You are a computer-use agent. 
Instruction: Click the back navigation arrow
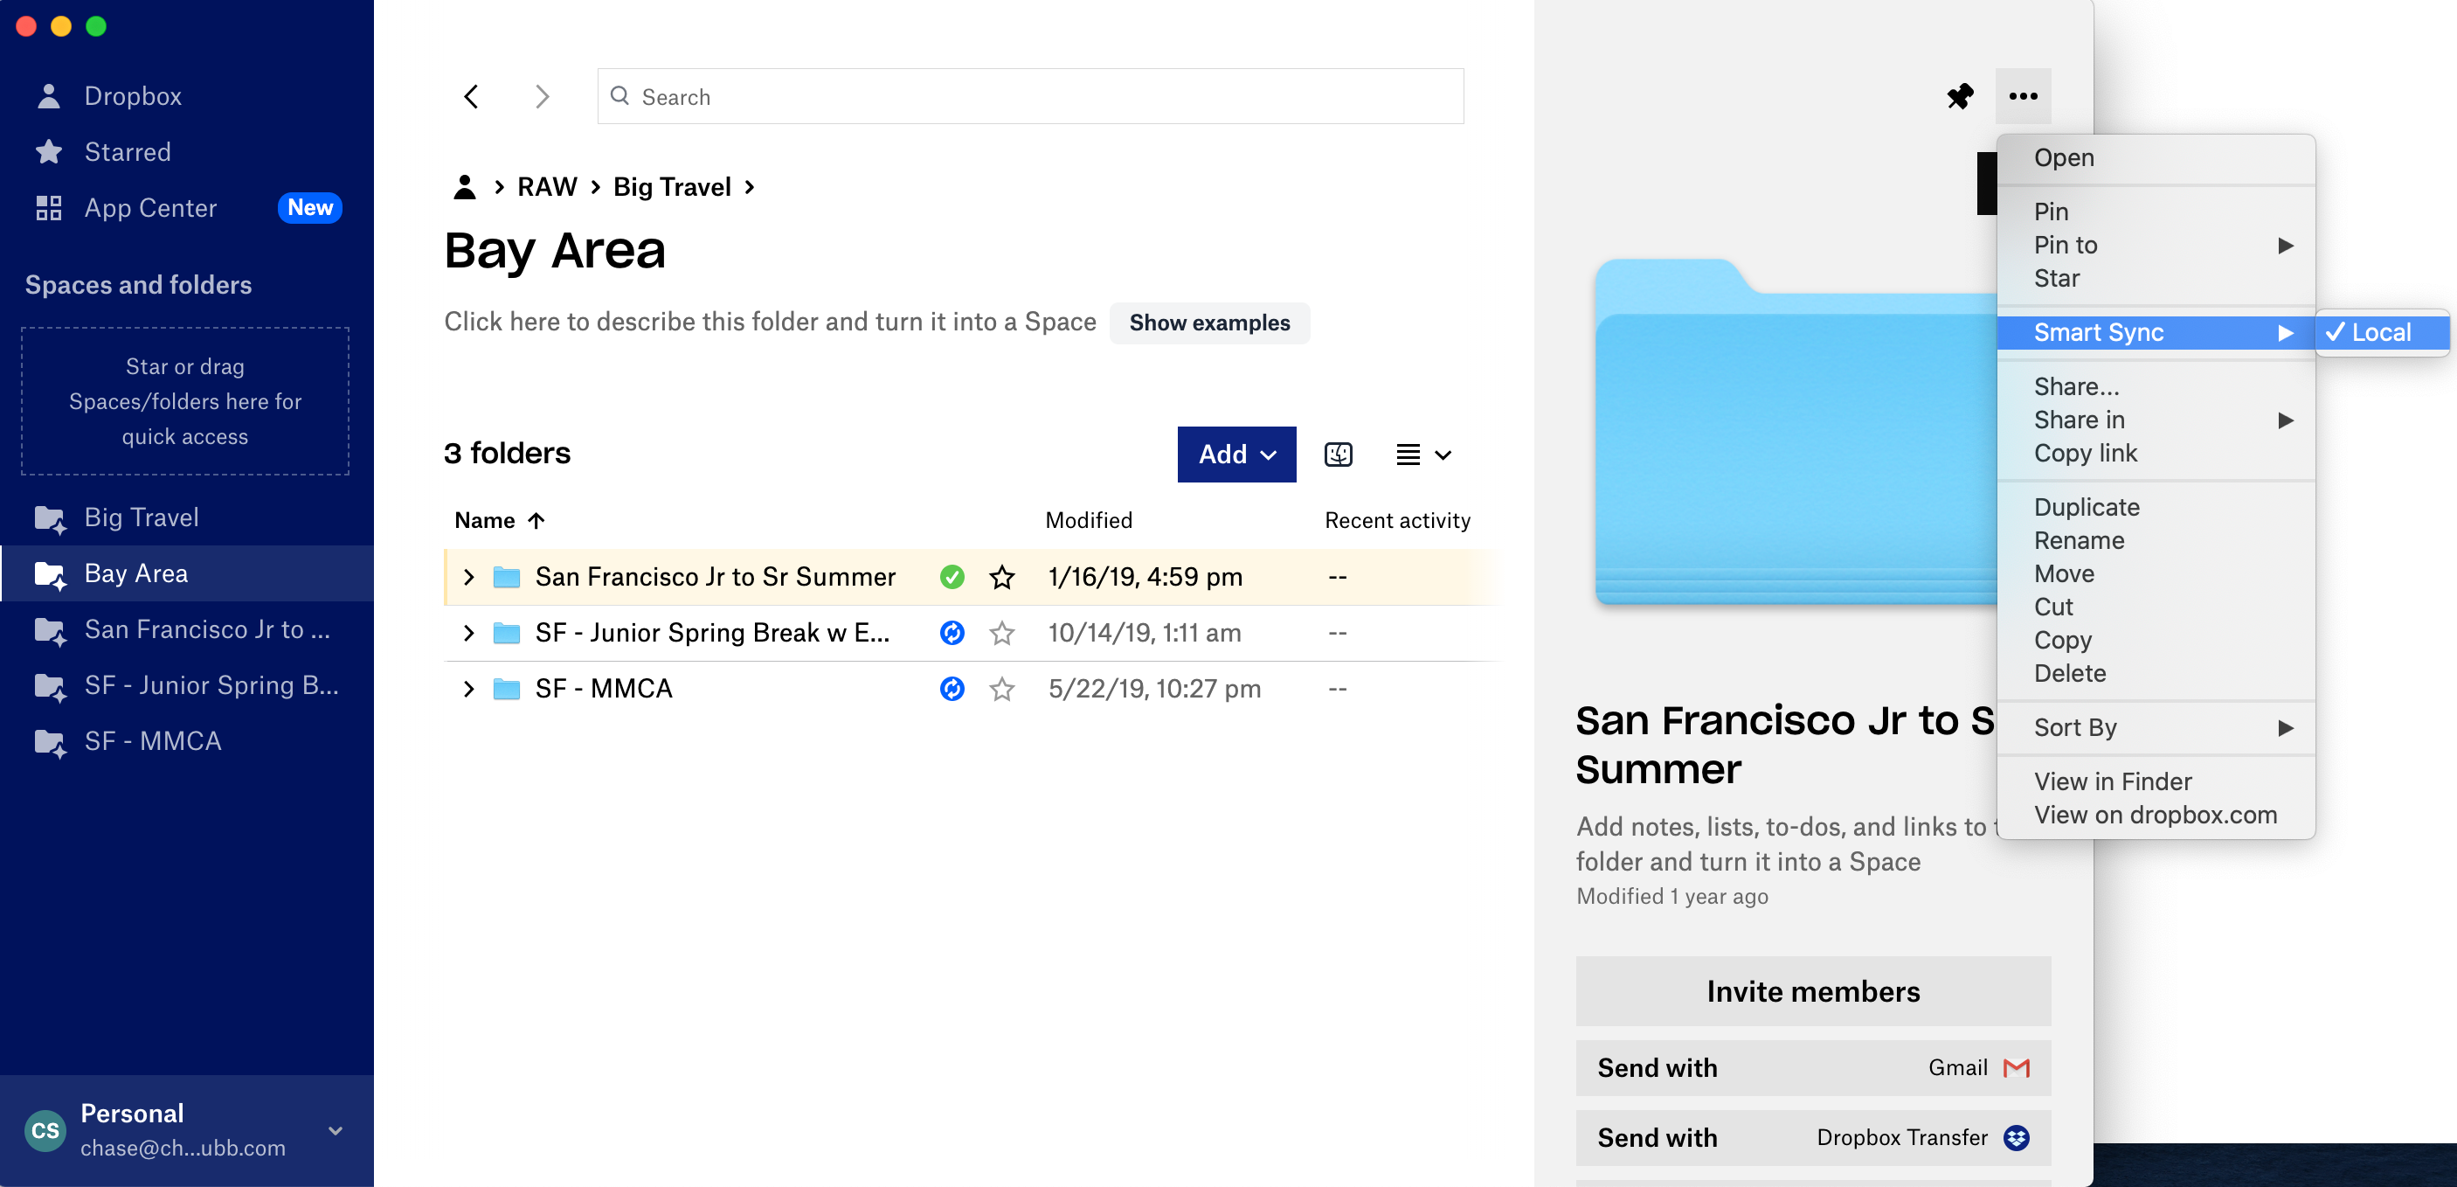[x=471, y=96]
